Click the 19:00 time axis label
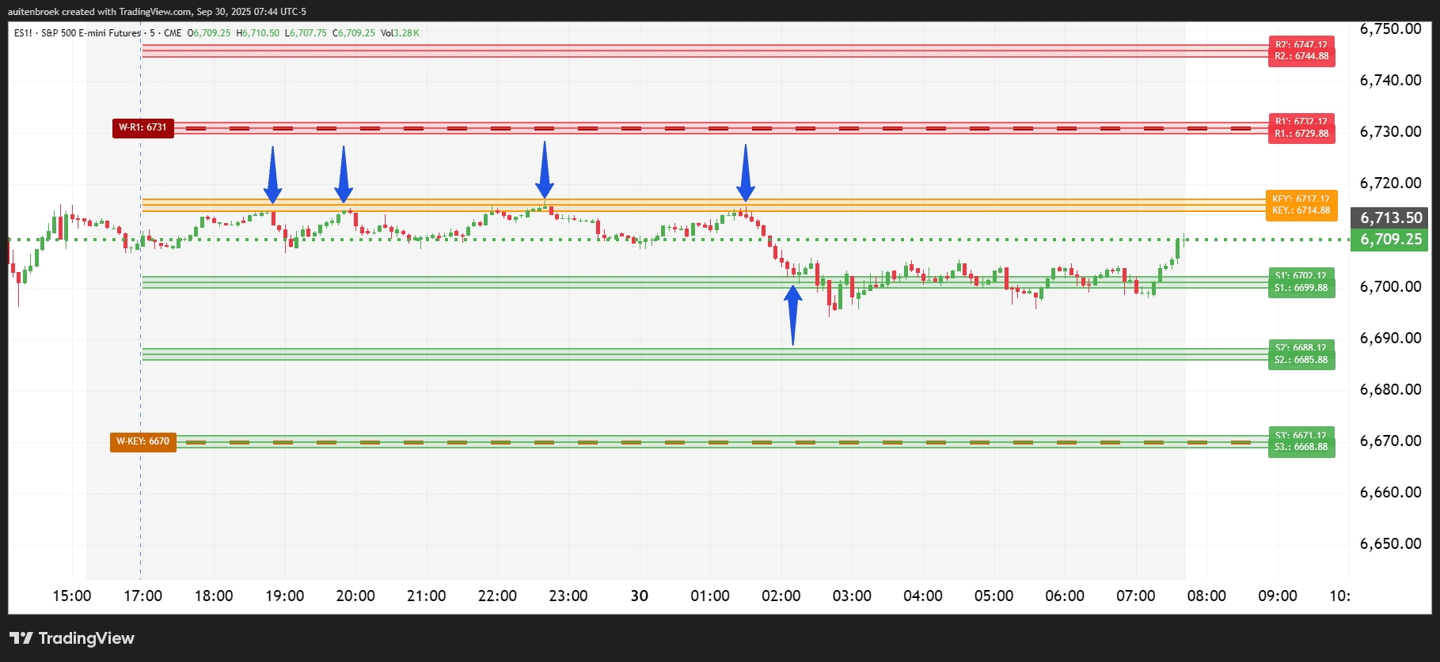The width and height of the screenshot is (1440, 662). [x=285, y=596]
